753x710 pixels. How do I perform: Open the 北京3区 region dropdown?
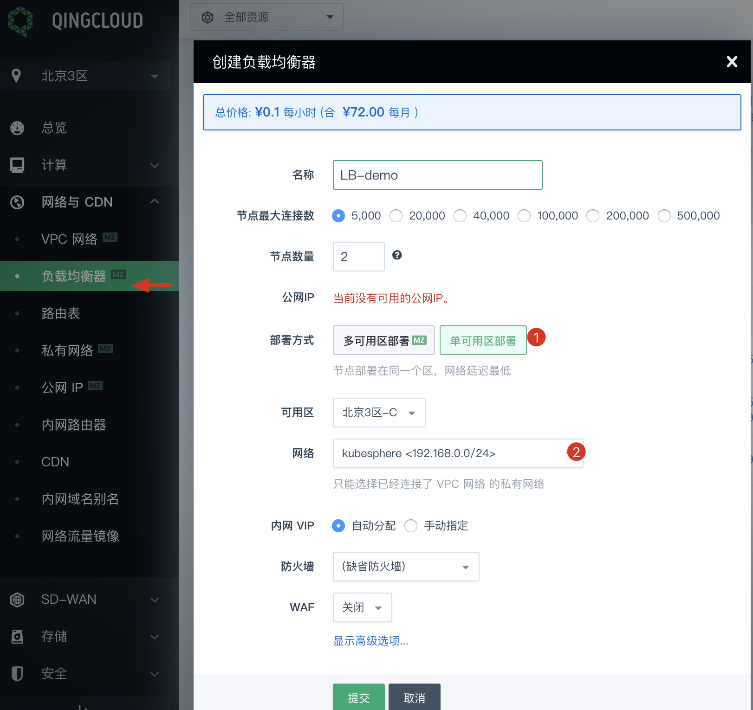coord(86,76)
